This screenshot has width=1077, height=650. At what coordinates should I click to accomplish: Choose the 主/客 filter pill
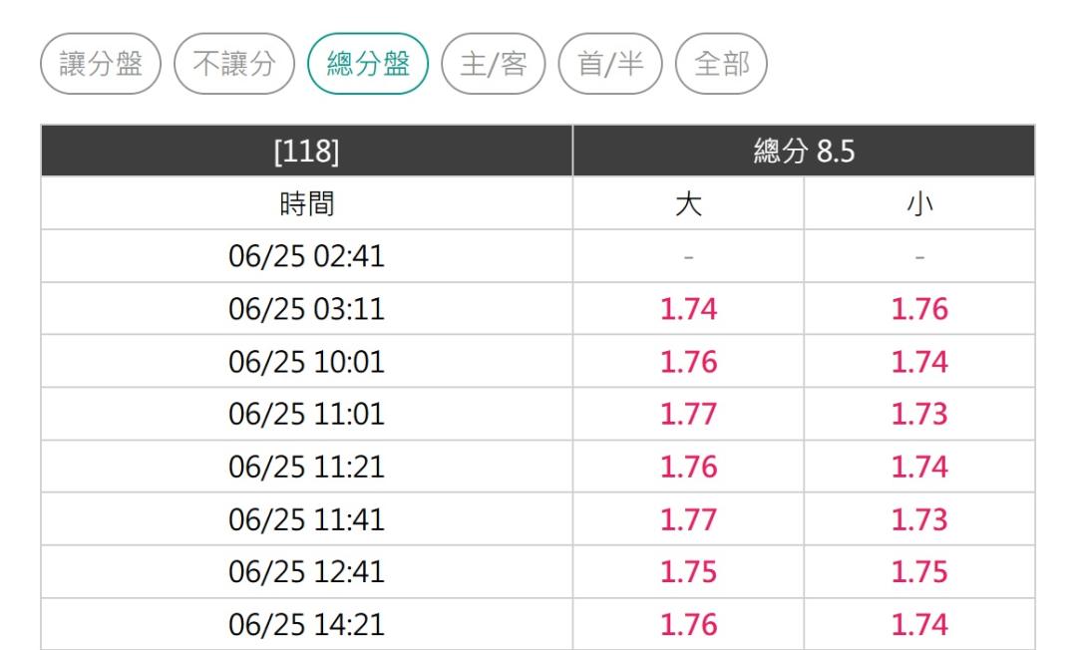pos(494,64)
